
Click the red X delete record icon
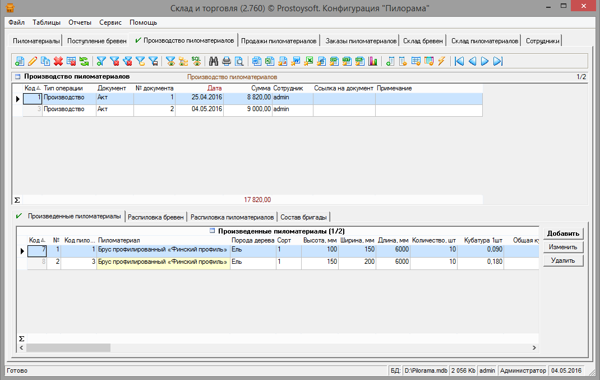coord(58,61)
